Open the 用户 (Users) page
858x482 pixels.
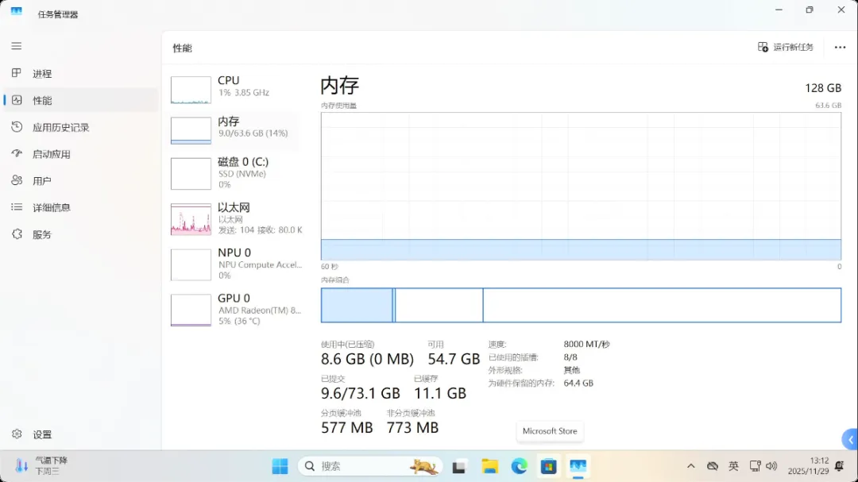(x=41, y=181)
